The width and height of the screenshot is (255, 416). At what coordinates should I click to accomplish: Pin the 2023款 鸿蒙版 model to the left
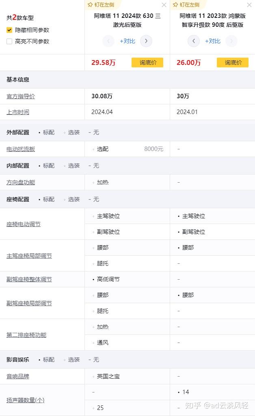(186, 5)
